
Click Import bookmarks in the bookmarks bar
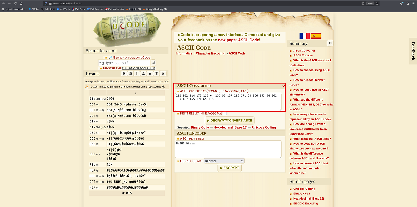pyautogui.click(x=14, y=9)
